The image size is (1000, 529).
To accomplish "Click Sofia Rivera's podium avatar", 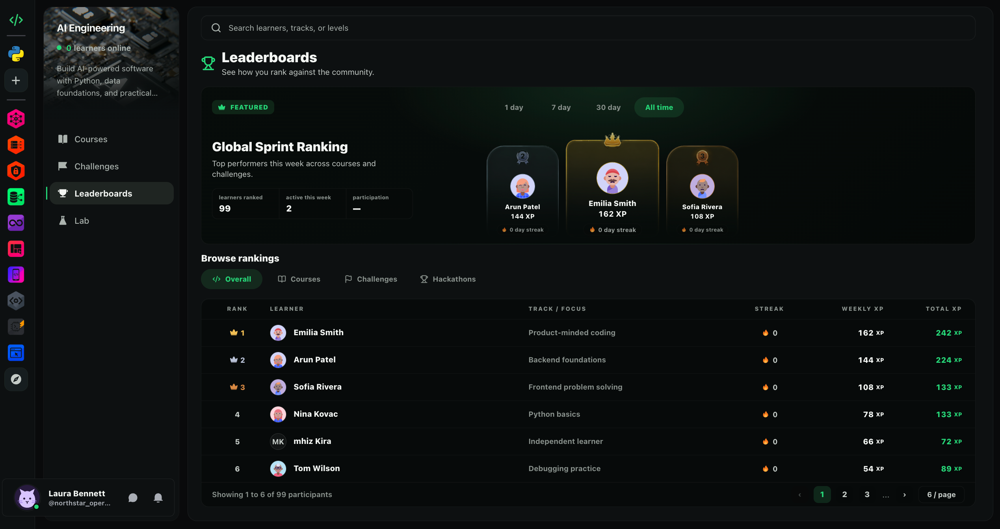I will click(702, 186).
